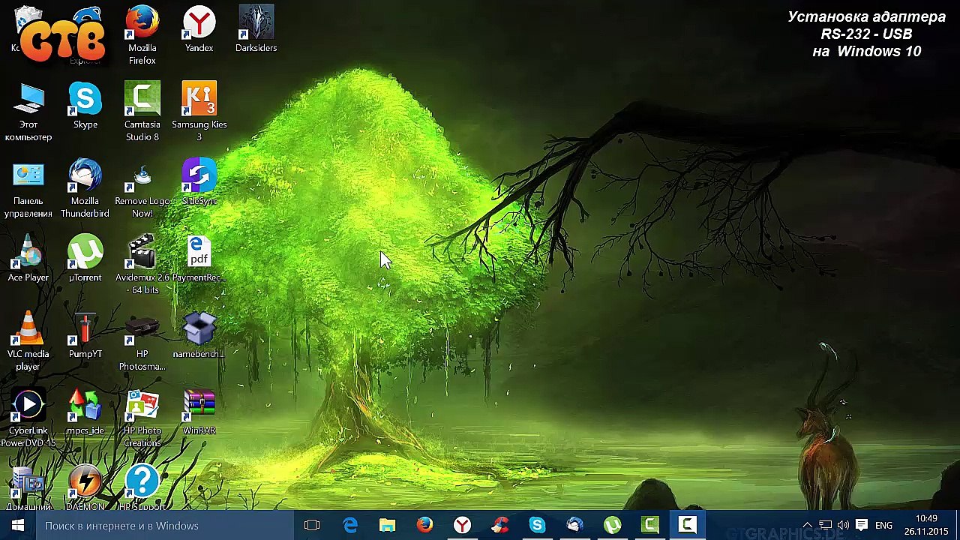Select the Ace Player desktop icon

[x=28, y=259]
